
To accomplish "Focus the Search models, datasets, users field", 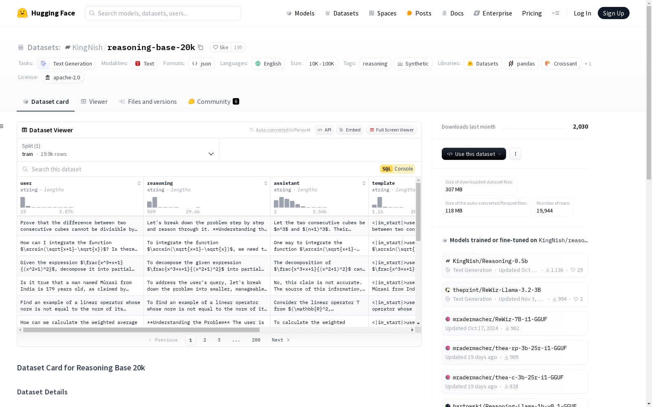I will click(163, 13).
